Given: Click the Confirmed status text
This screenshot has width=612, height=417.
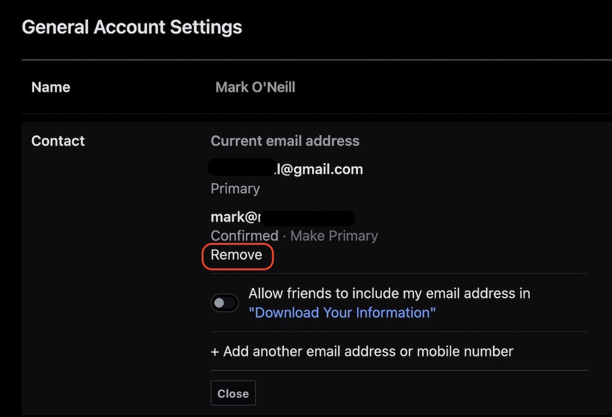Looking at the screenshot, I should tap(244, 236).
